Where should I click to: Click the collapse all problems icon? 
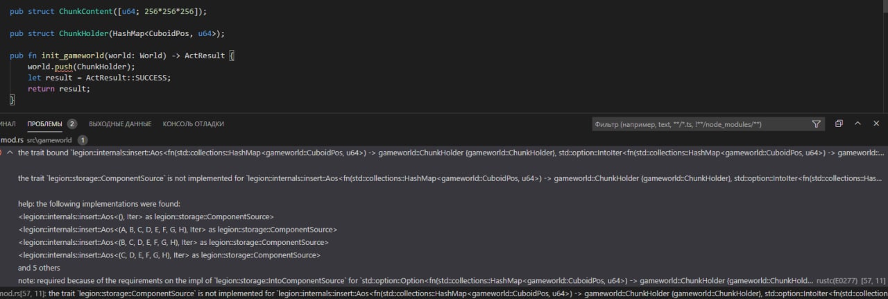839,123
